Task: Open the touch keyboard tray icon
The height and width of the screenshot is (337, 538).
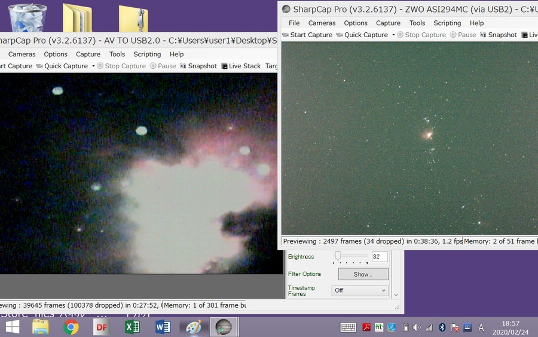Action: pos(348,327)
